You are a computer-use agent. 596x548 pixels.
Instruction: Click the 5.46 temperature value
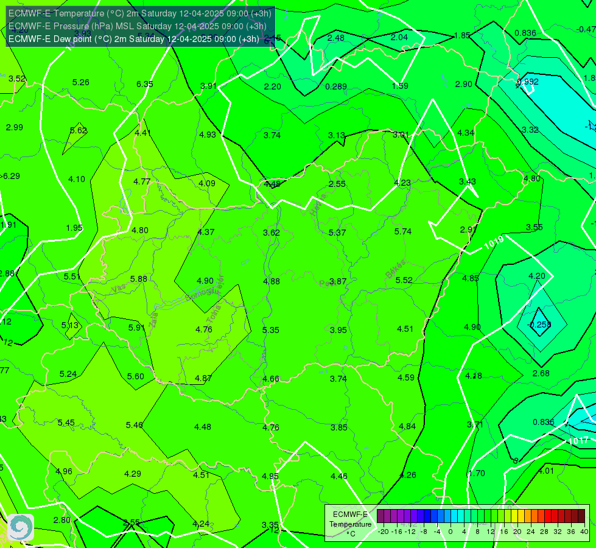click(x=134, y=425)
